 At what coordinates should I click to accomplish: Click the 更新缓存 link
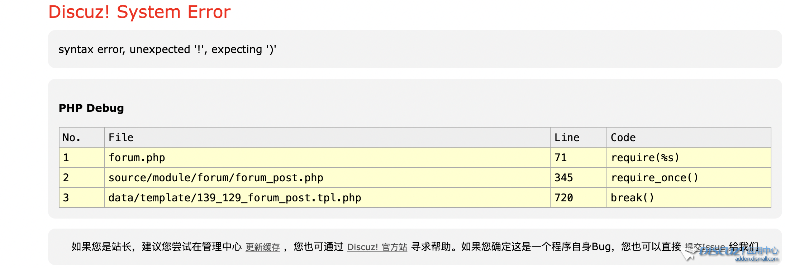[262, 247]
